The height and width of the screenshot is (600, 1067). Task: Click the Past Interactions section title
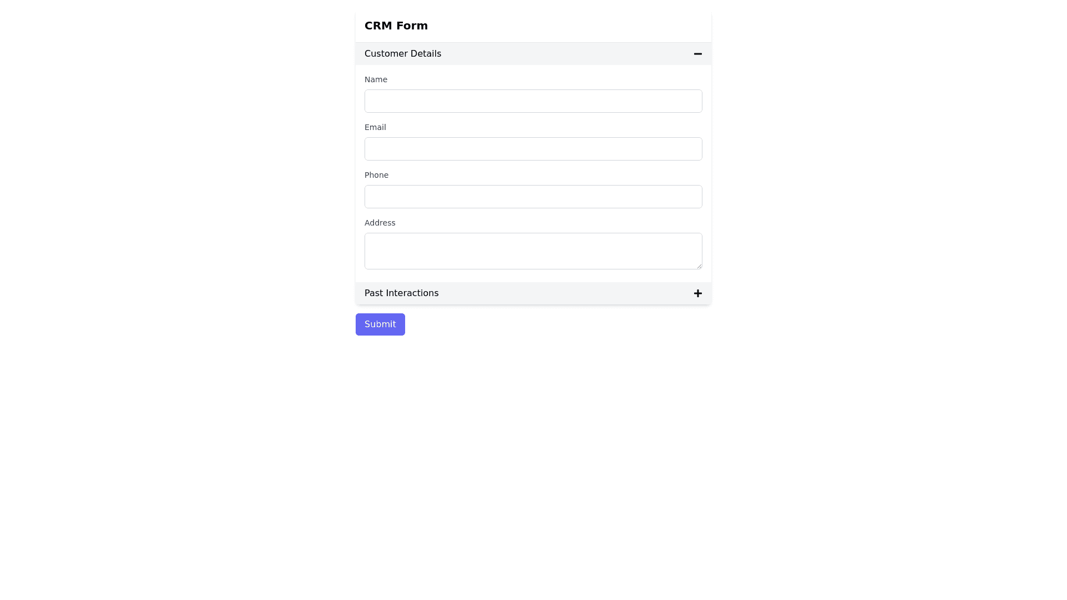click(401, 293)
